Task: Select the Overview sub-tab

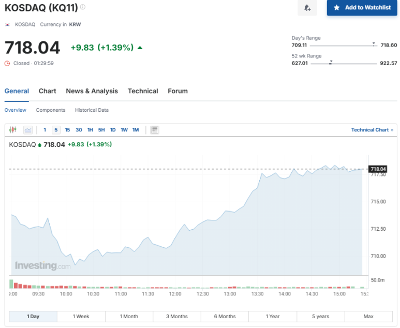Action: pyautogui.click(x=16, y=110)
